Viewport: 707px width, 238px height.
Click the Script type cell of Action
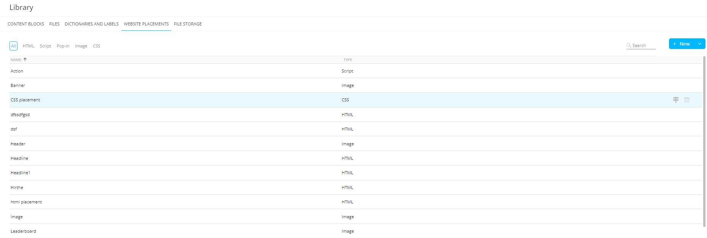(347, 71)
